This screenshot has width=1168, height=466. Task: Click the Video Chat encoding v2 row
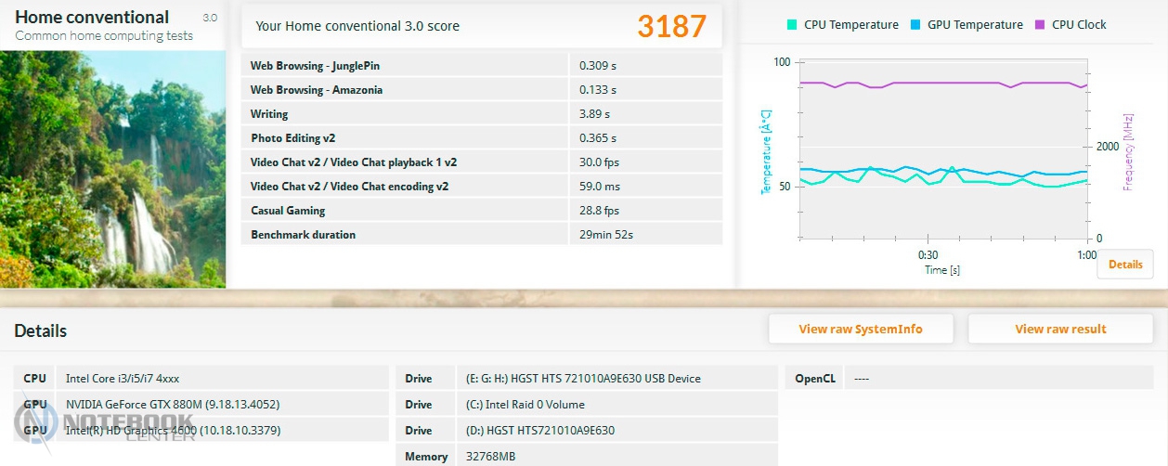[x=481, y=187]
